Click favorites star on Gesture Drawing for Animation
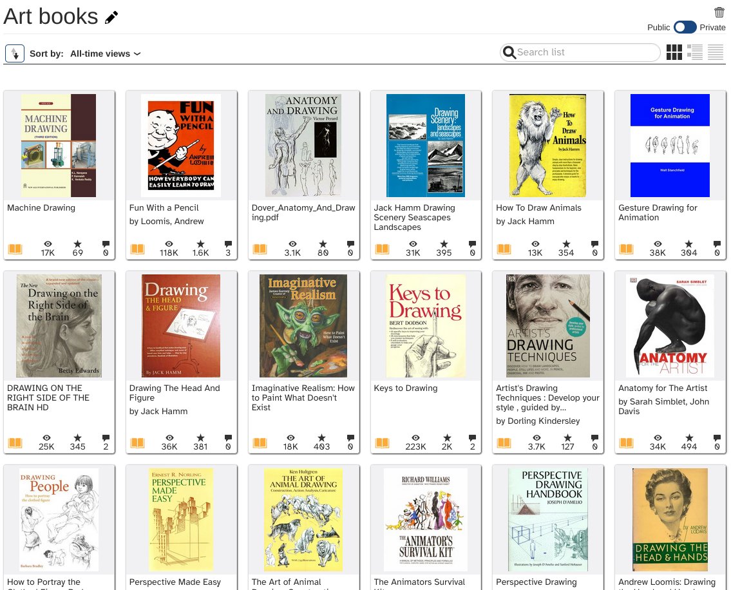This screenshot has width=731, height=590. tap(688, 244)
